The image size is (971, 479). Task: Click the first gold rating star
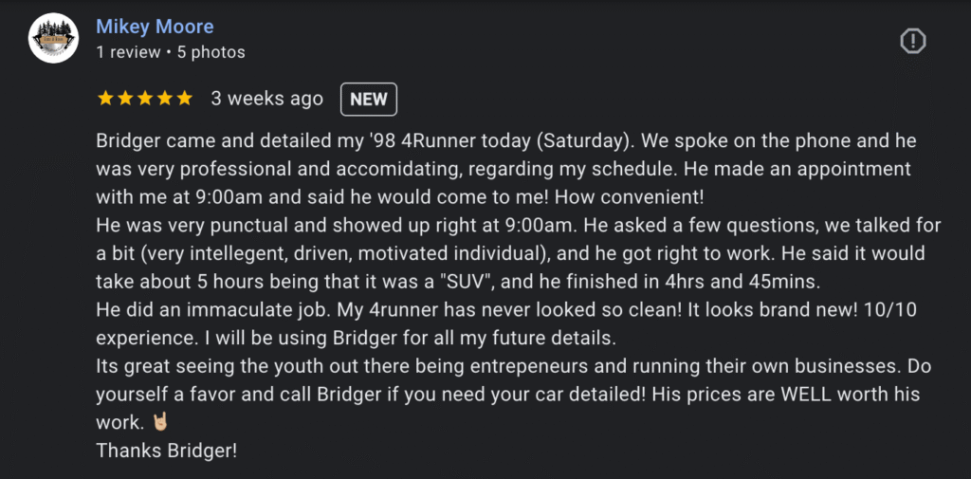(x=106, y=99)
